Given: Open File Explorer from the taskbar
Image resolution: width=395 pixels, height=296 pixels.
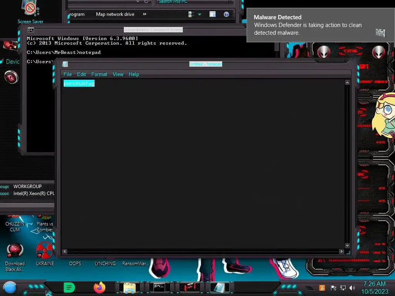Looking at the screenshot, I should (x=130, y=288).
